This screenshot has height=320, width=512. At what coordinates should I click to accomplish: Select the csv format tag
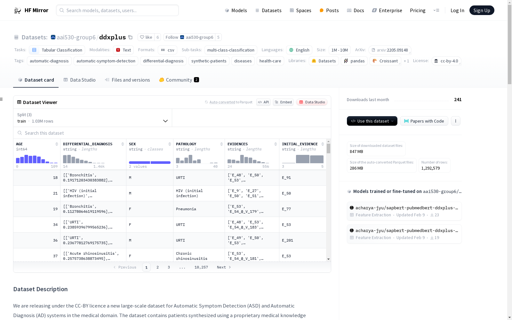coord(167,50)
